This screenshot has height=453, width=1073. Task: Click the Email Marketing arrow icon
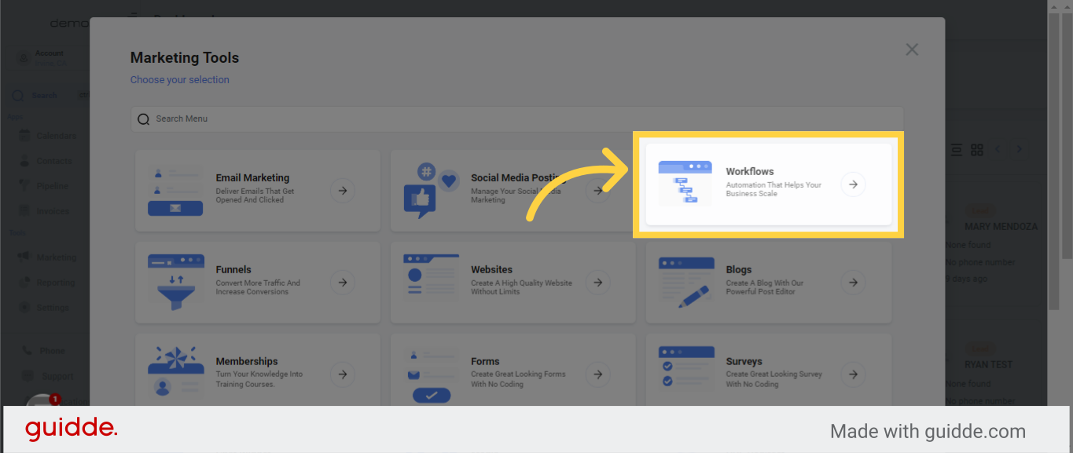point(342,191)
